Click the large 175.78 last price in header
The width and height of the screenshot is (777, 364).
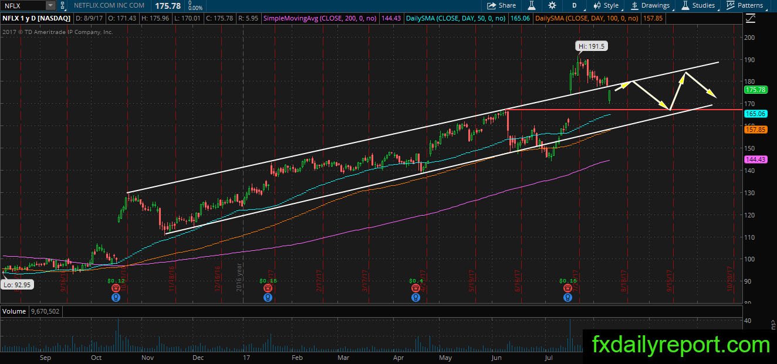[167, 5]
